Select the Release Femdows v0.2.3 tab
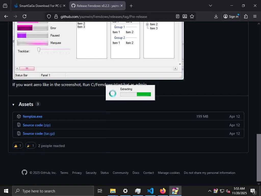 click(97, 6)
